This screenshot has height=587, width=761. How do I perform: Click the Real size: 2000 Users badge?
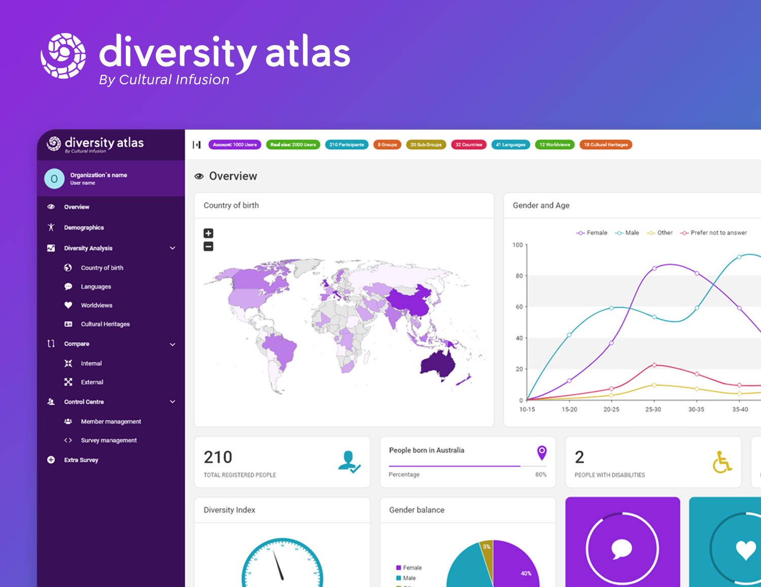[293, 145]
